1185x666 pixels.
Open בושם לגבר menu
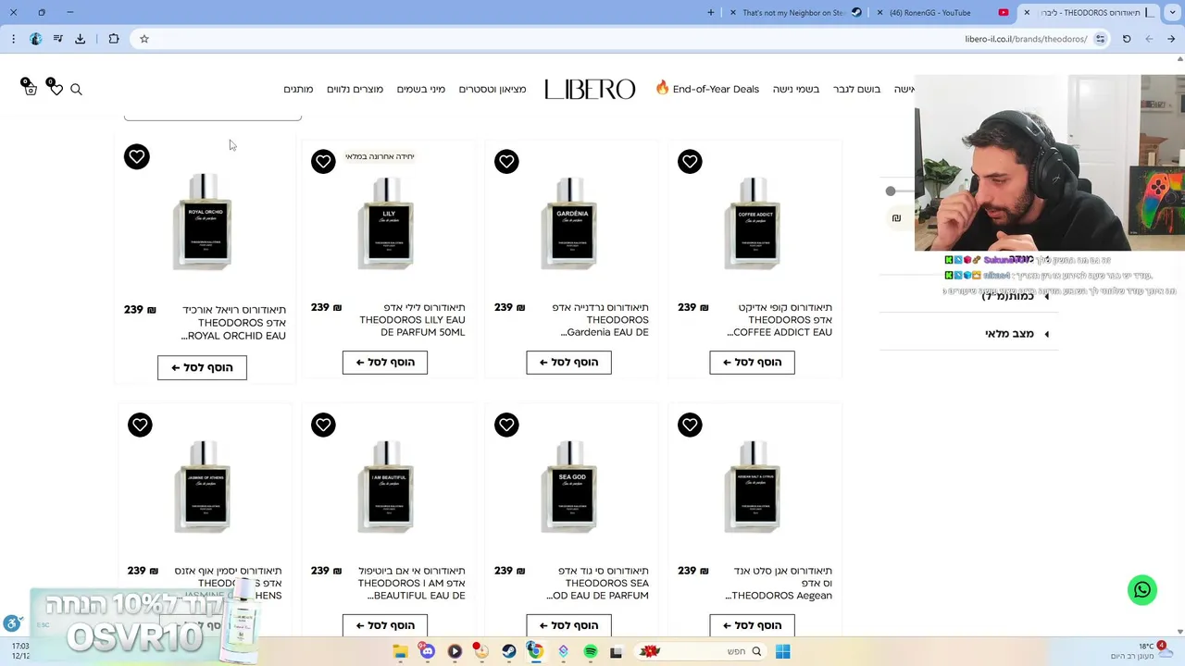[856, 89]
